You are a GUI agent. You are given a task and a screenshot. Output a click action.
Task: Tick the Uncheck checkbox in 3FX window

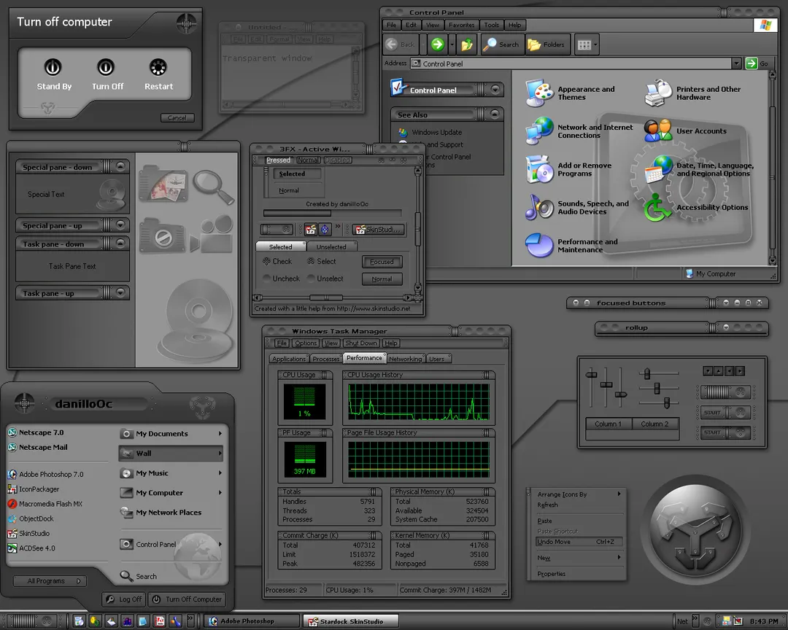tap(266, 279)
